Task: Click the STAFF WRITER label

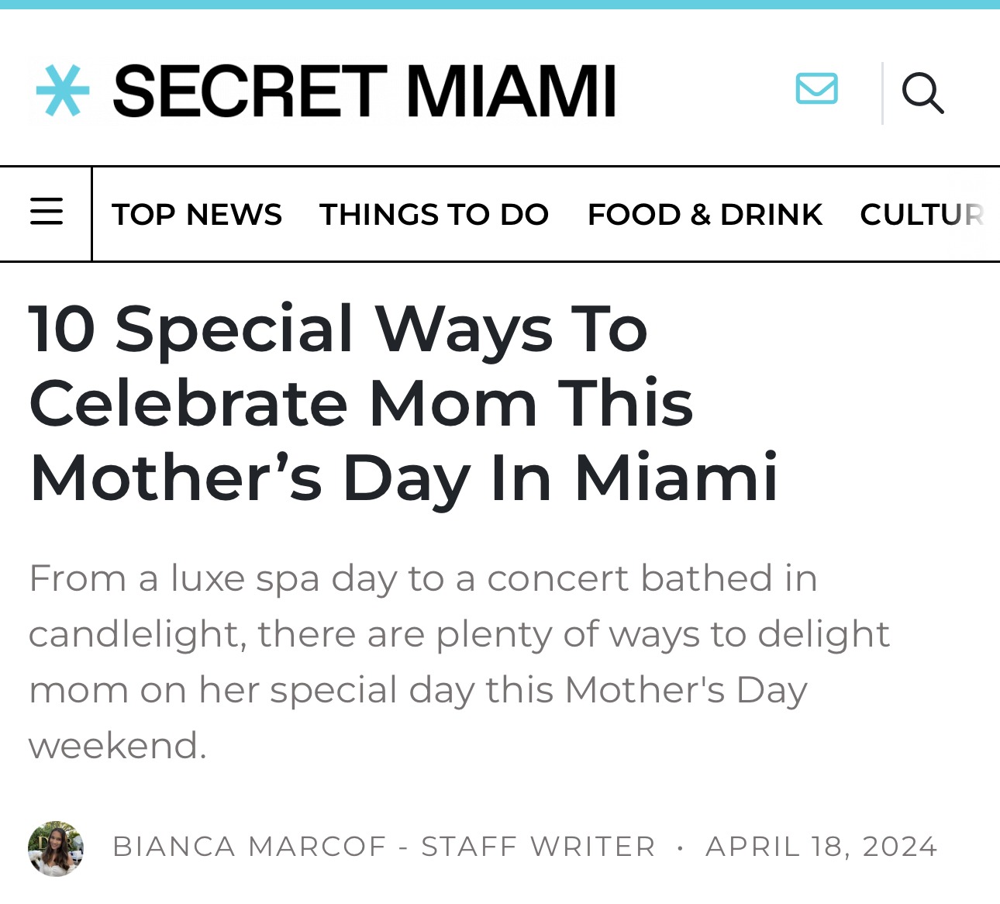Action: [539, 847]
